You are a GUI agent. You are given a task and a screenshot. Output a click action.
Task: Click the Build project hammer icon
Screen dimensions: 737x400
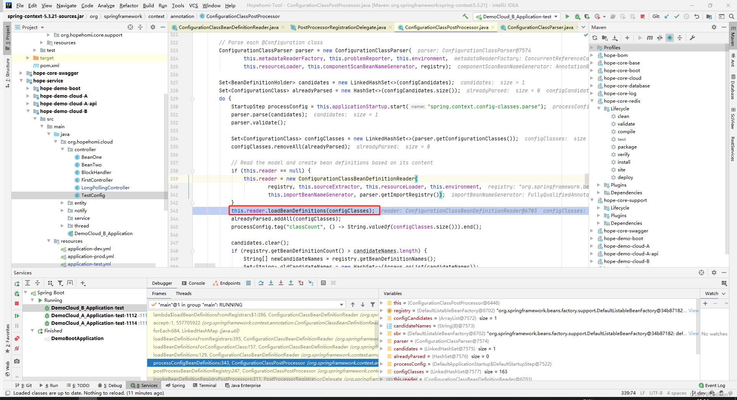pos(465,16)
